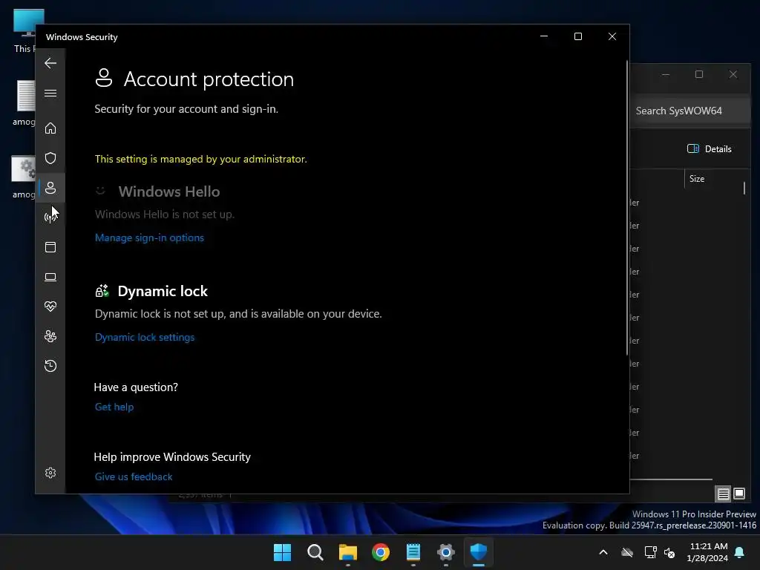Click 'This setting is managed by your administrator.'

(x=200, y=159)
